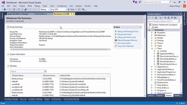Click the notifications flag icon
187x105 pixels.
click(135, 2)
